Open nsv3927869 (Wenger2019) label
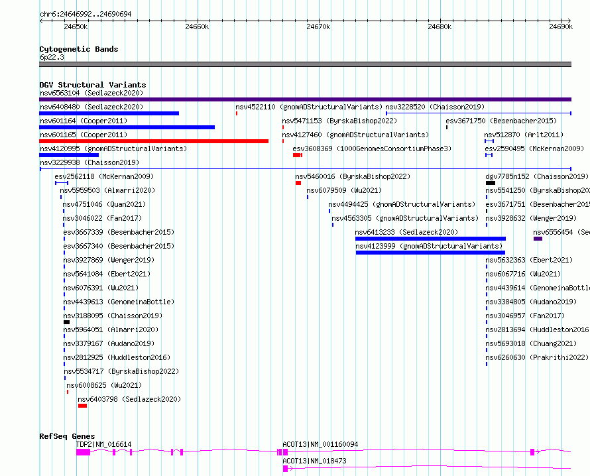 [x=109, y=260]
